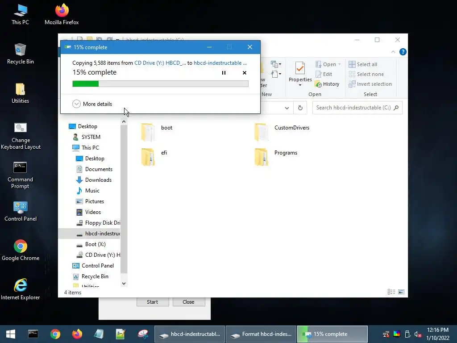
Task: Switch to Format hbcd-indes... taskbar window
Action: tap(261, 334)
